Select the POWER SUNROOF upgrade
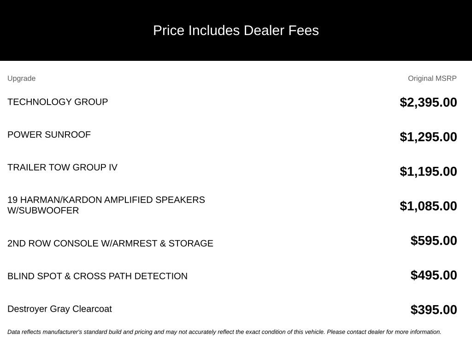This screenshot has height=354, width=472. coord(49,135)
